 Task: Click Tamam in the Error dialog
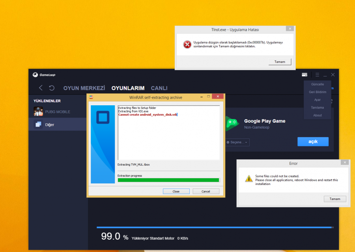pos(335,199)
